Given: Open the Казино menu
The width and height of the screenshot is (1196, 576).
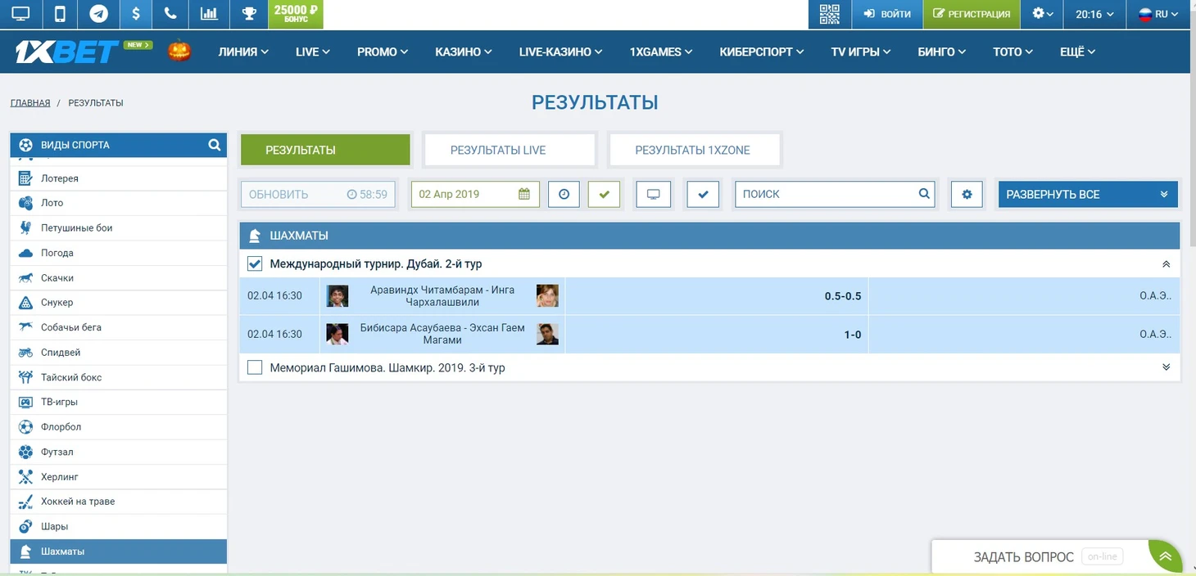Looking at the screenshot, I should (x=463, y=52).
